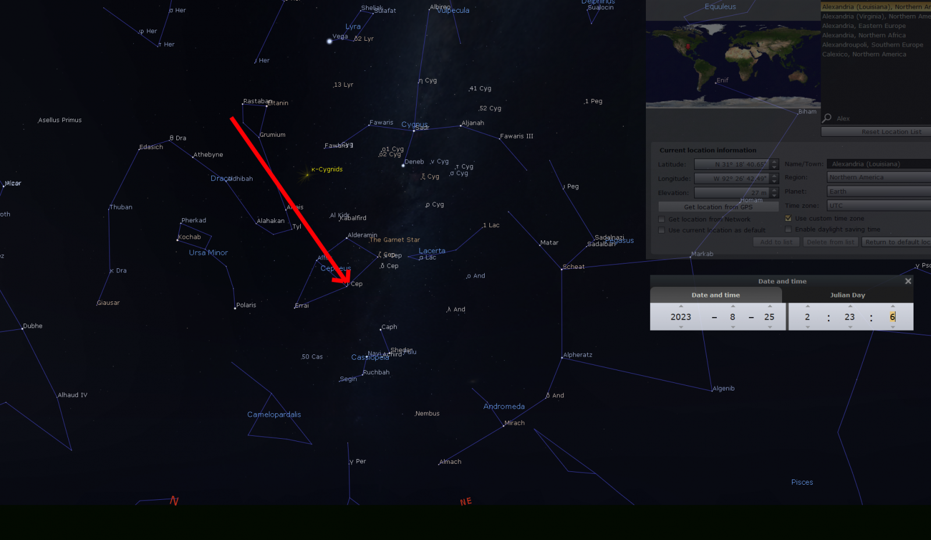Expand the Planet dropdown set to Earth
This screenshot has width=931, height=540.
click(x=879, y=191)
